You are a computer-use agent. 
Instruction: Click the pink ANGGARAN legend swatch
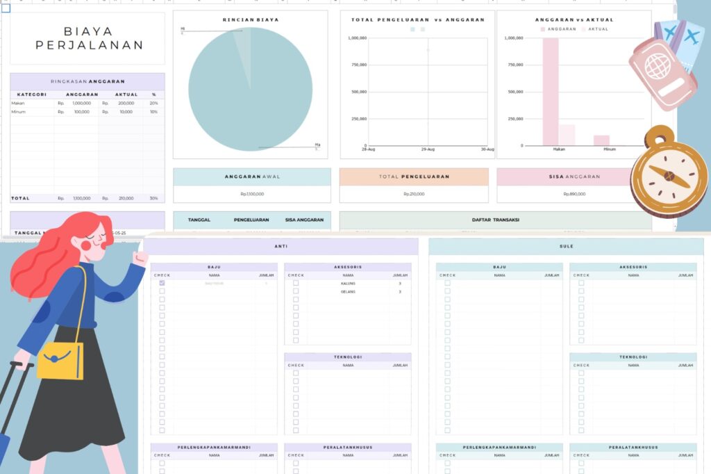click(x=542, y=29)
